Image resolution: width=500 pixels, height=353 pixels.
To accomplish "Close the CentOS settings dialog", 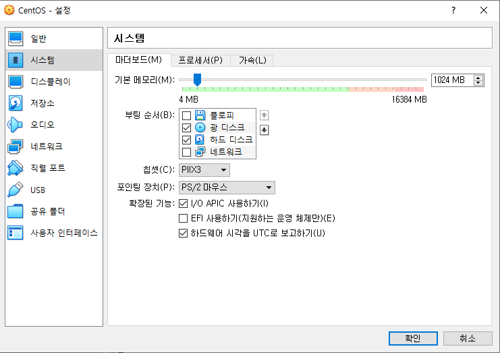I will 484,10.
